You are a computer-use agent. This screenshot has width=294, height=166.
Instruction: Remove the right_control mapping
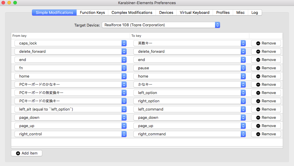266,134
